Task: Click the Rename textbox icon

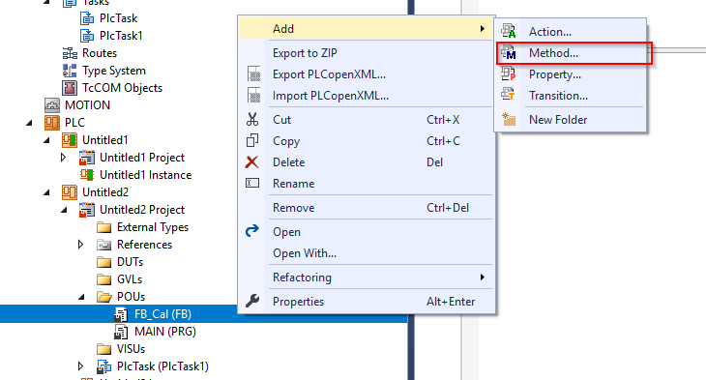Action: [252, 183]
